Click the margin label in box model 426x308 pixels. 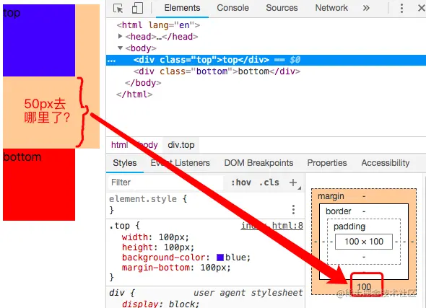tap(331, 196)
